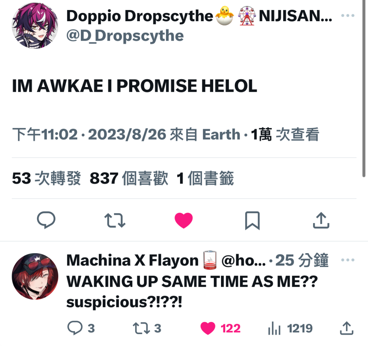Viewport: 368px width, 346px height.
Task: Retweet Machina X Flayon's reply
Action: (147, 328)
